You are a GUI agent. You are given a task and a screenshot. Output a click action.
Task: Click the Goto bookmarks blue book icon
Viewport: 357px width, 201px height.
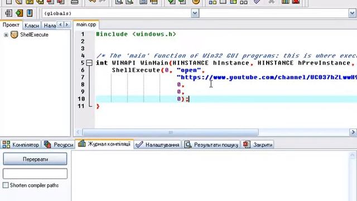pos(30,13)
